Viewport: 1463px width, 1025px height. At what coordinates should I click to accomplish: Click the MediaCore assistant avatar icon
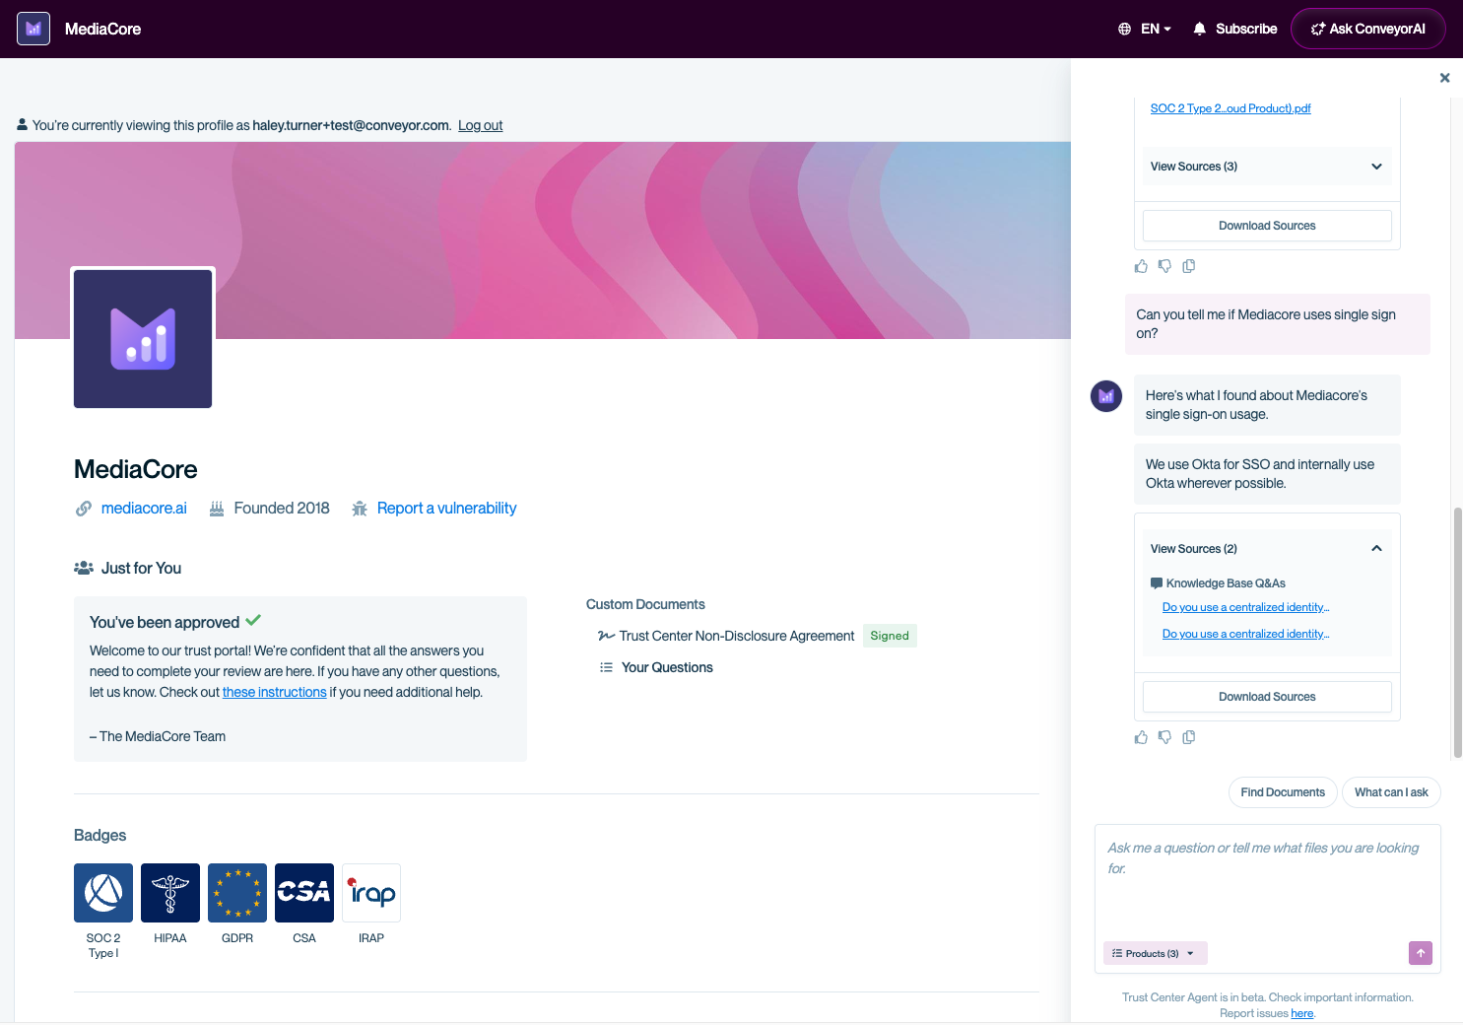click(x=1106, y=396)
